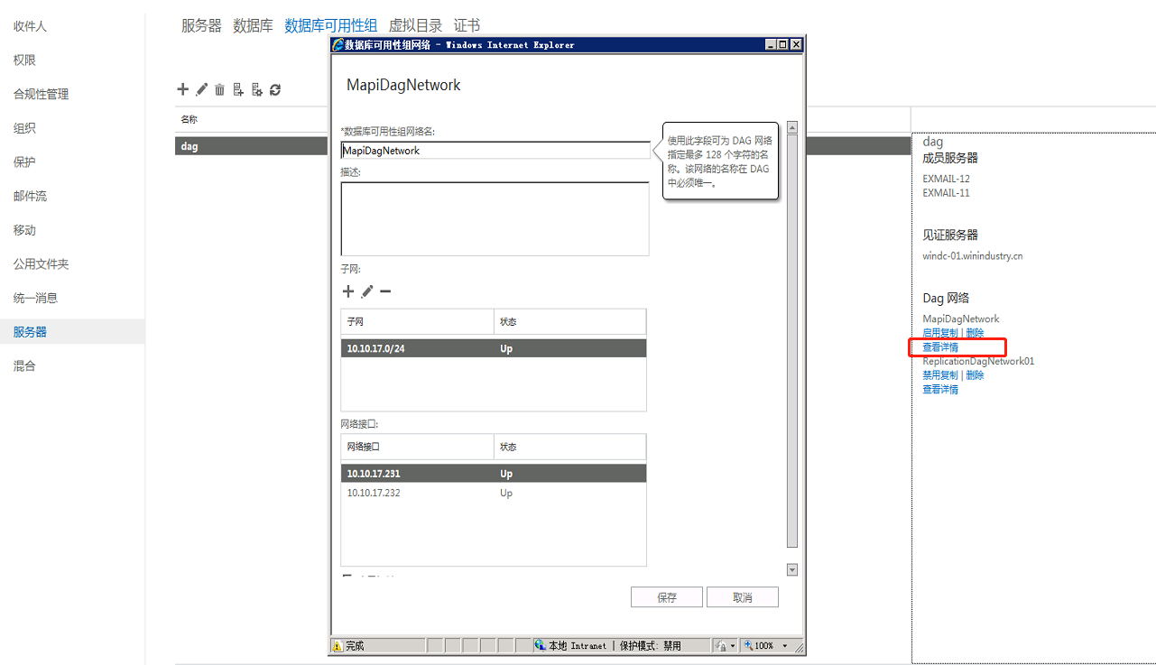Edit the selected dag with pencil icon

[202, 89]
